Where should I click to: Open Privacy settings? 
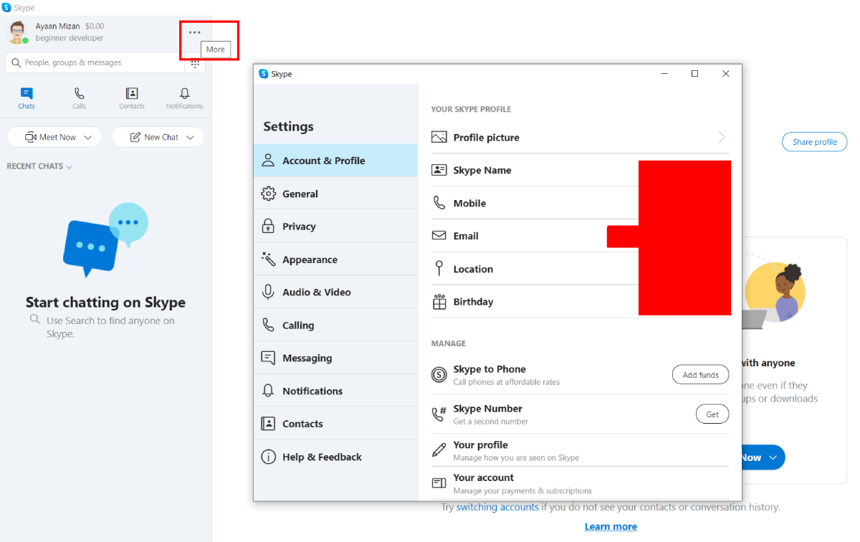(x=335, y=227)
